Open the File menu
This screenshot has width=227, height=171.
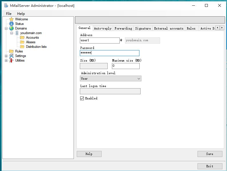9,14
